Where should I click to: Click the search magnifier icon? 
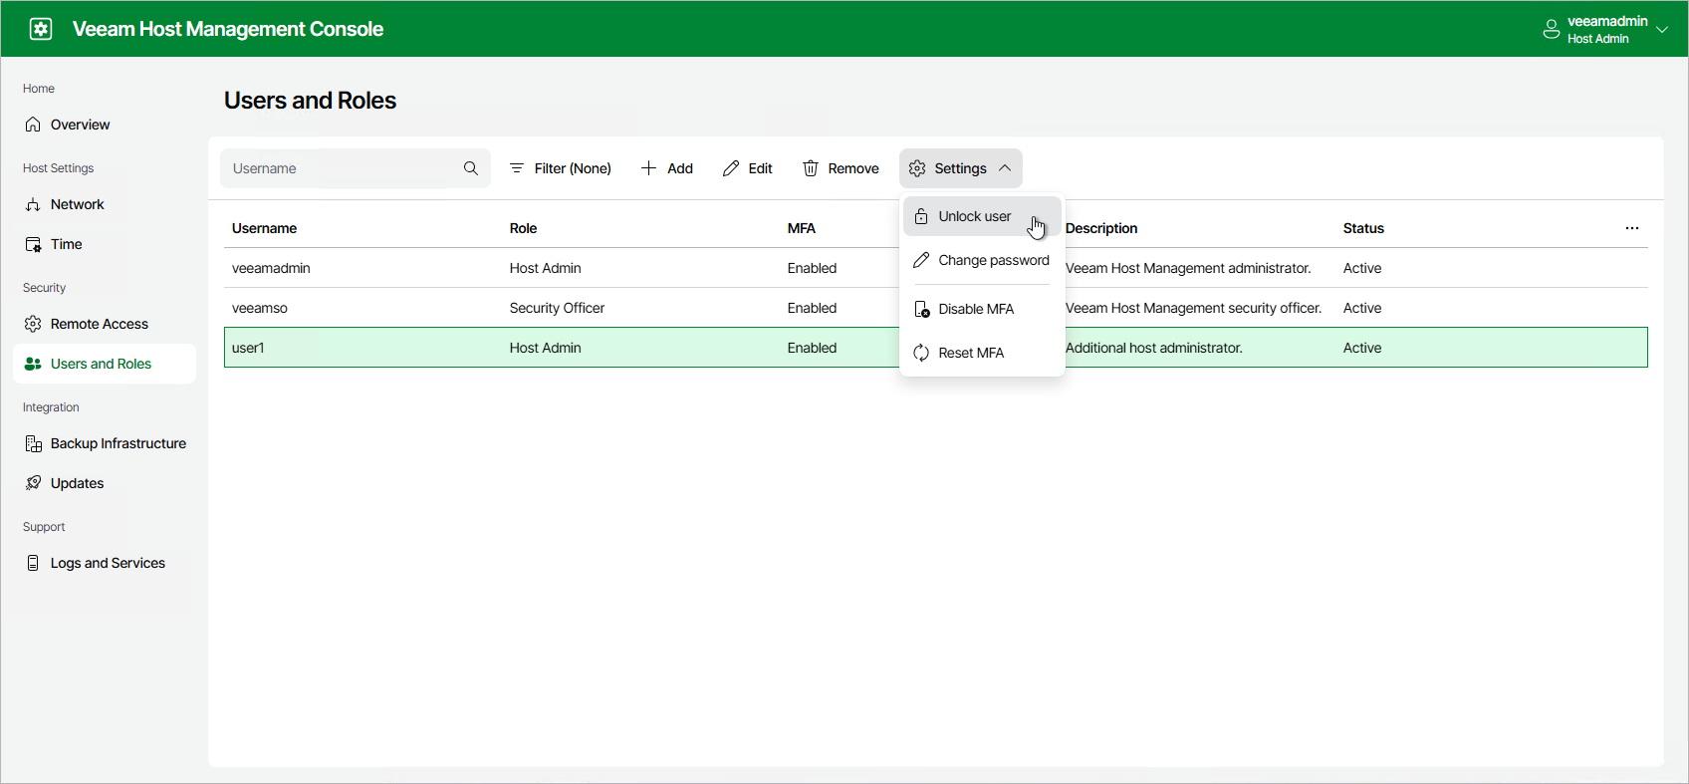pyautogui.click(x=471, y=168)
